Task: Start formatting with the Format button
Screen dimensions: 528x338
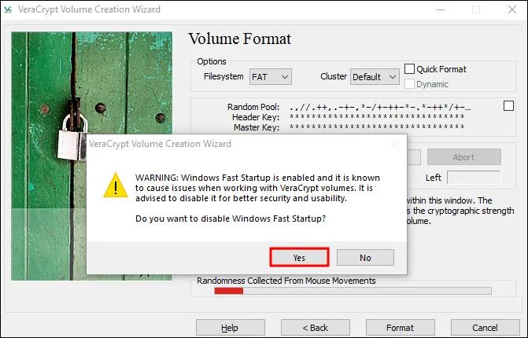Action: pyautogui.click(x=400, y=328)
